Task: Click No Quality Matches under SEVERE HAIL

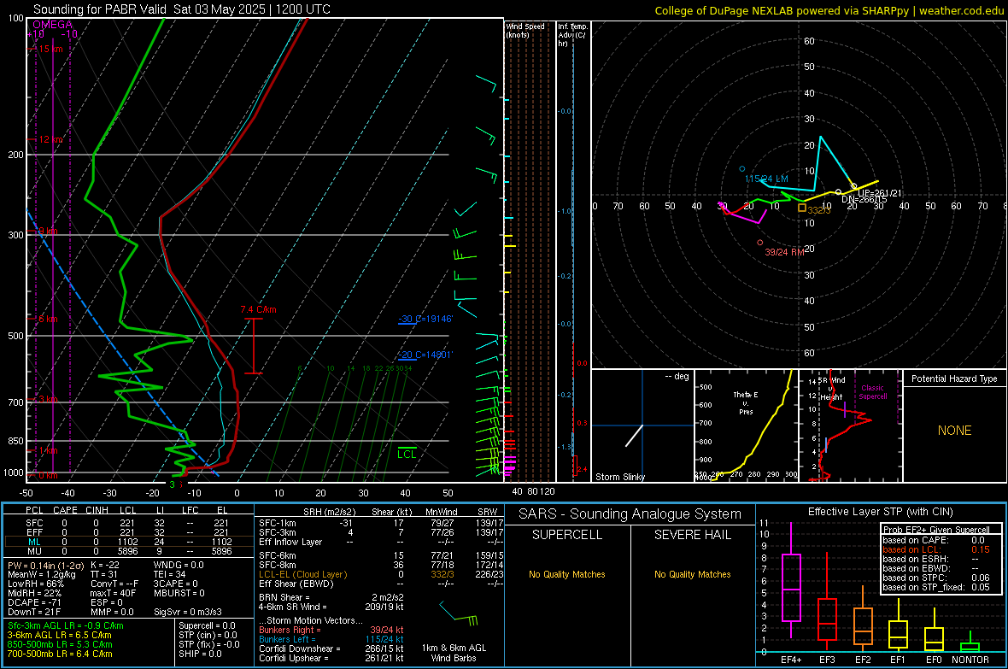Action: (x=692, y=574)
